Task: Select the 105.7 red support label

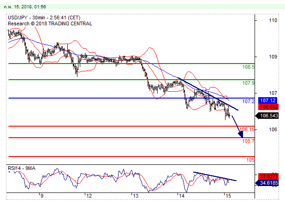Action: coord(248,141)
